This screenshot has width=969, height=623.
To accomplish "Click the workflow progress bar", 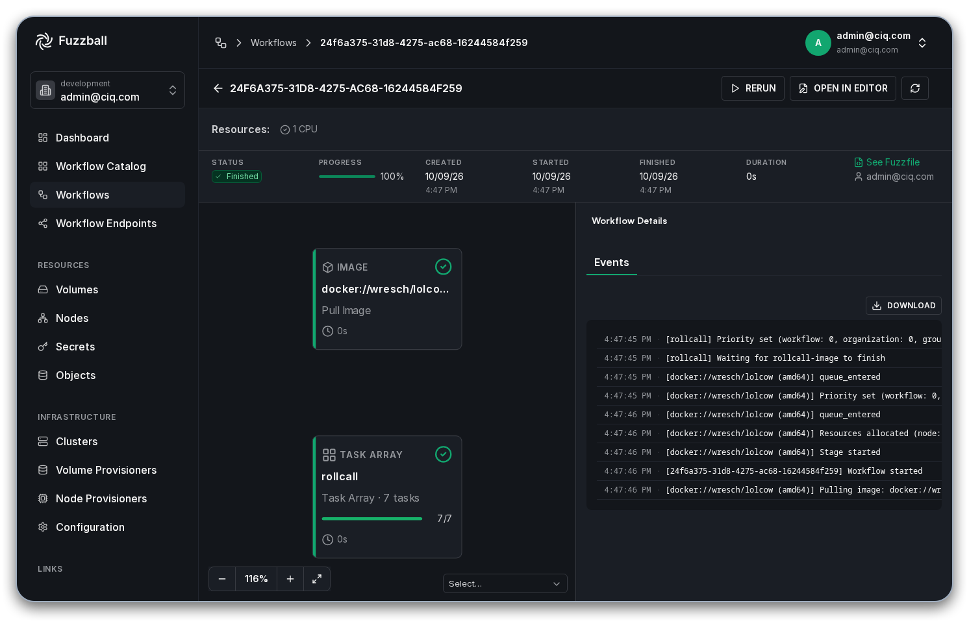I will pos(347,177).
